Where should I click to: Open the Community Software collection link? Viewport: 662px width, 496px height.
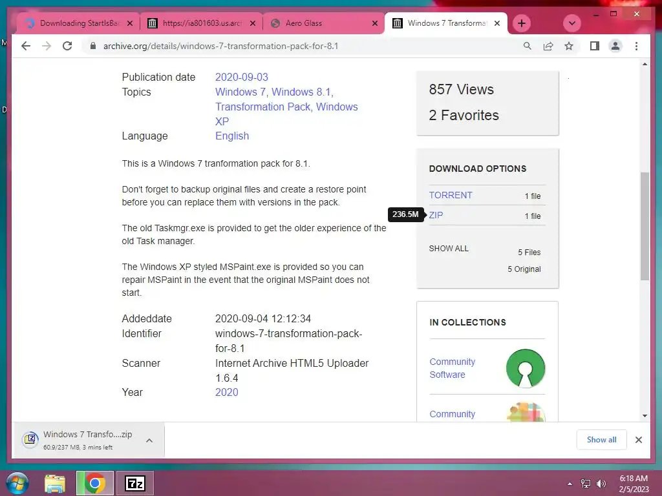[452, 368]
